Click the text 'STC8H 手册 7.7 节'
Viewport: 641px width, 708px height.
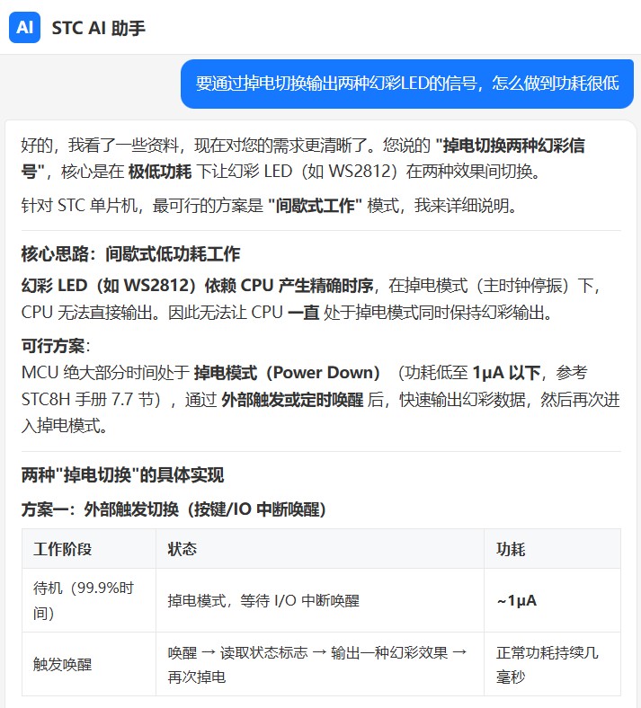[x=86, y=400]
